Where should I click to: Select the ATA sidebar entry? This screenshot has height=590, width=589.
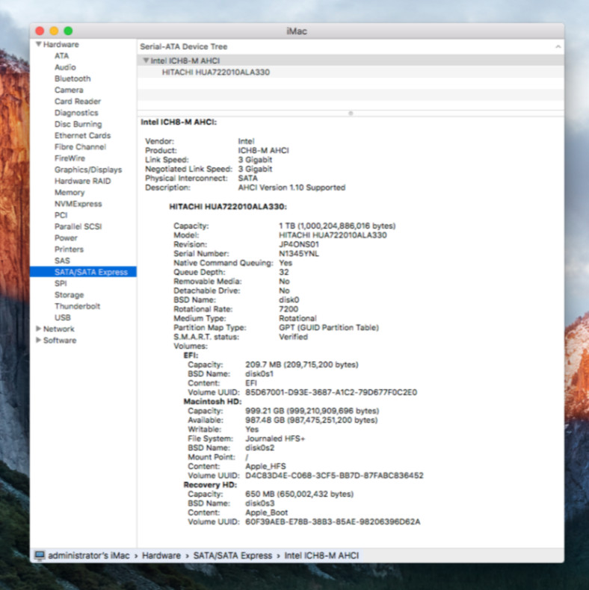61,56
